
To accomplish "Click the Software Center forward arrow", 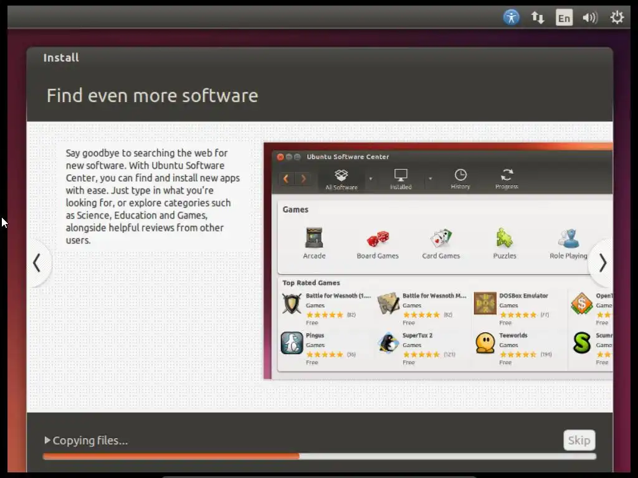I will point(303,179).
